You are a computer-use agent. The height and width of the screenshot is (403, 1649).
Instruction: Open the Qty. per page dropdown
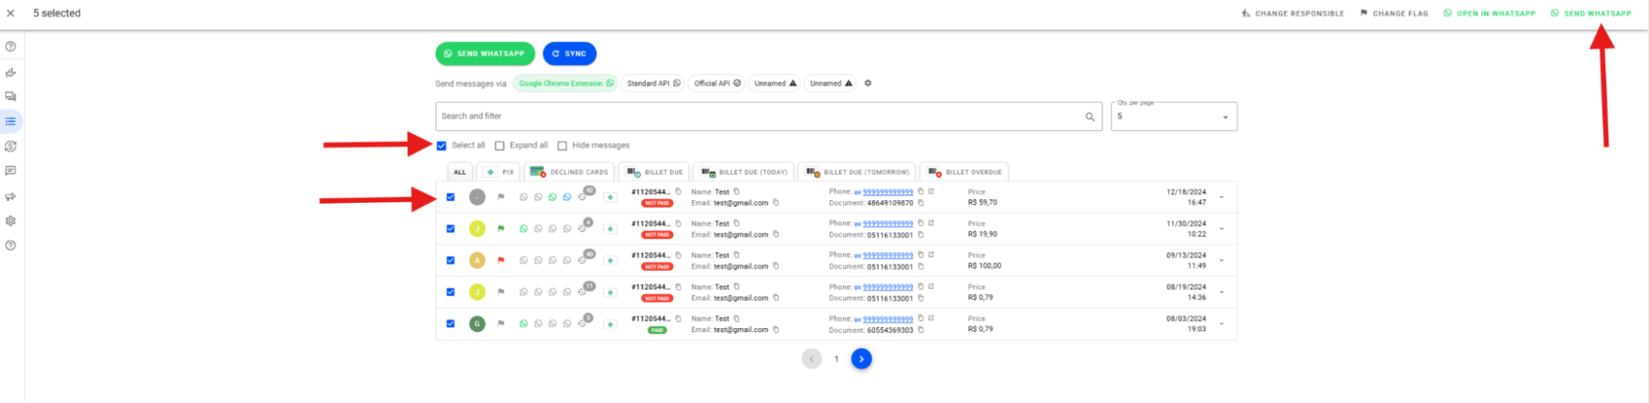[1174, 117]
